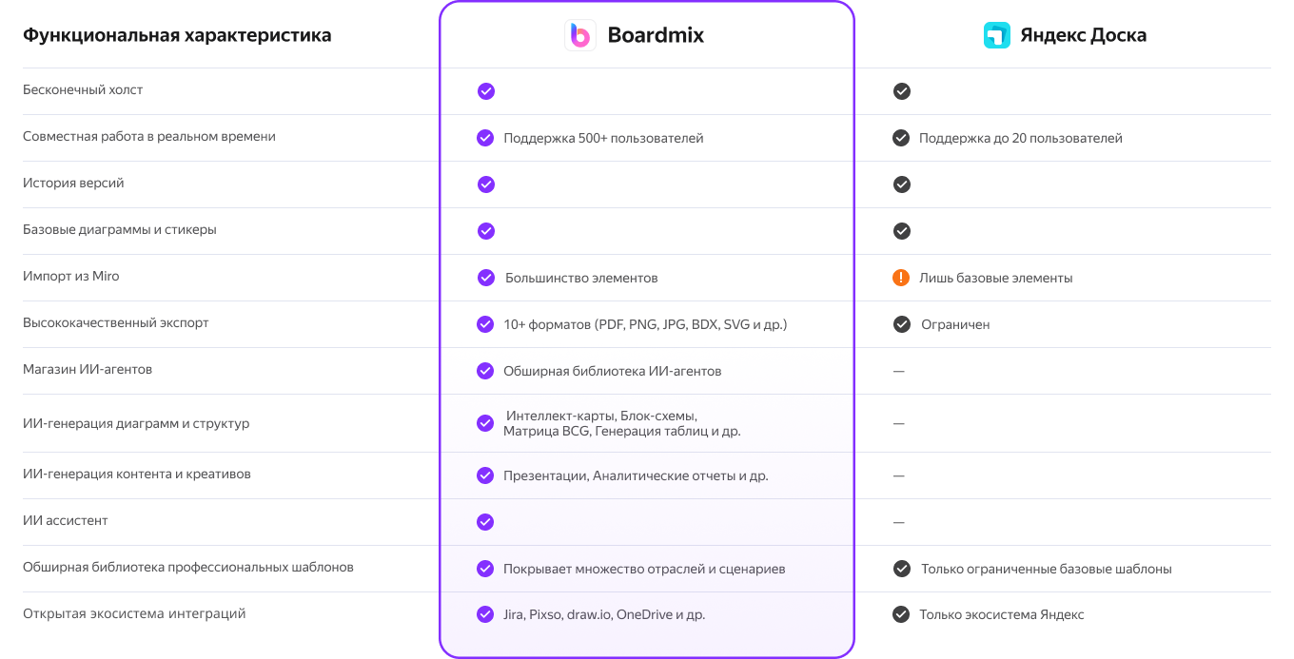
Task: Click the Яндекс Доска column title text
Action: [1083, 35]
